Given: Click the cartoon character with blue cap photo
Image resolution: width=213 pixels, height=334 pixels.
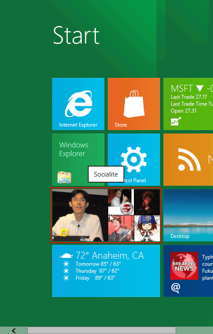Looking at the screenshot, I should tap(147, 228).
